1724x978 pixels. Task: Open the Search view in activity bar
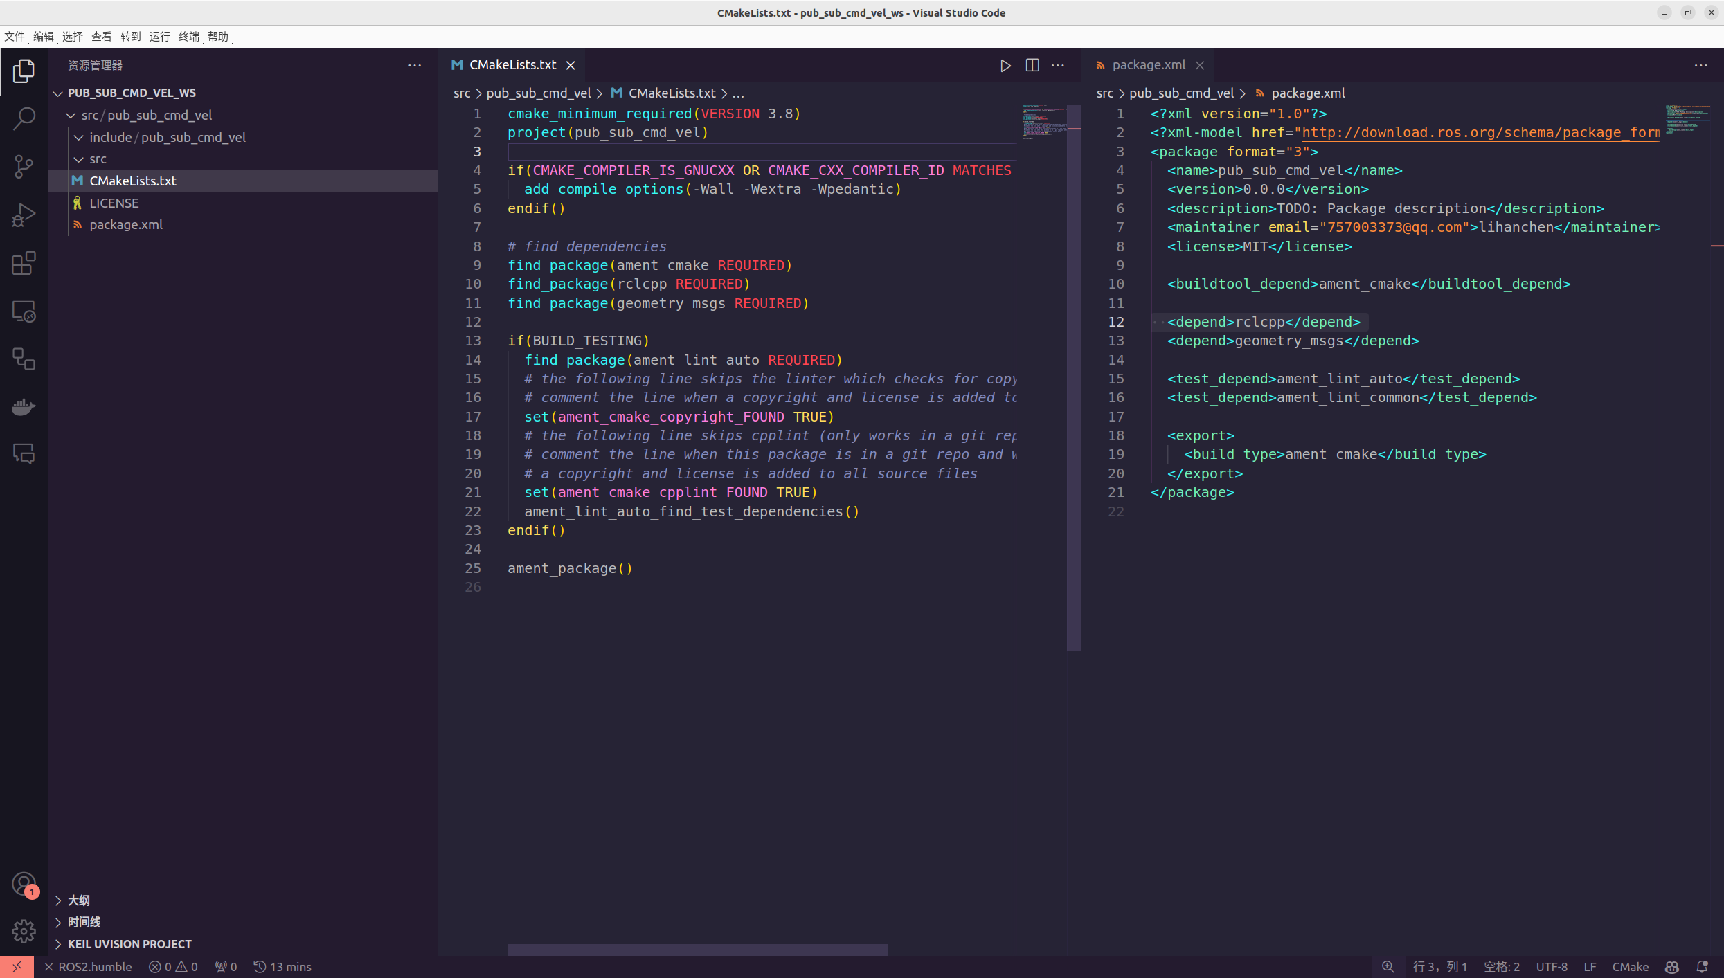24,118
